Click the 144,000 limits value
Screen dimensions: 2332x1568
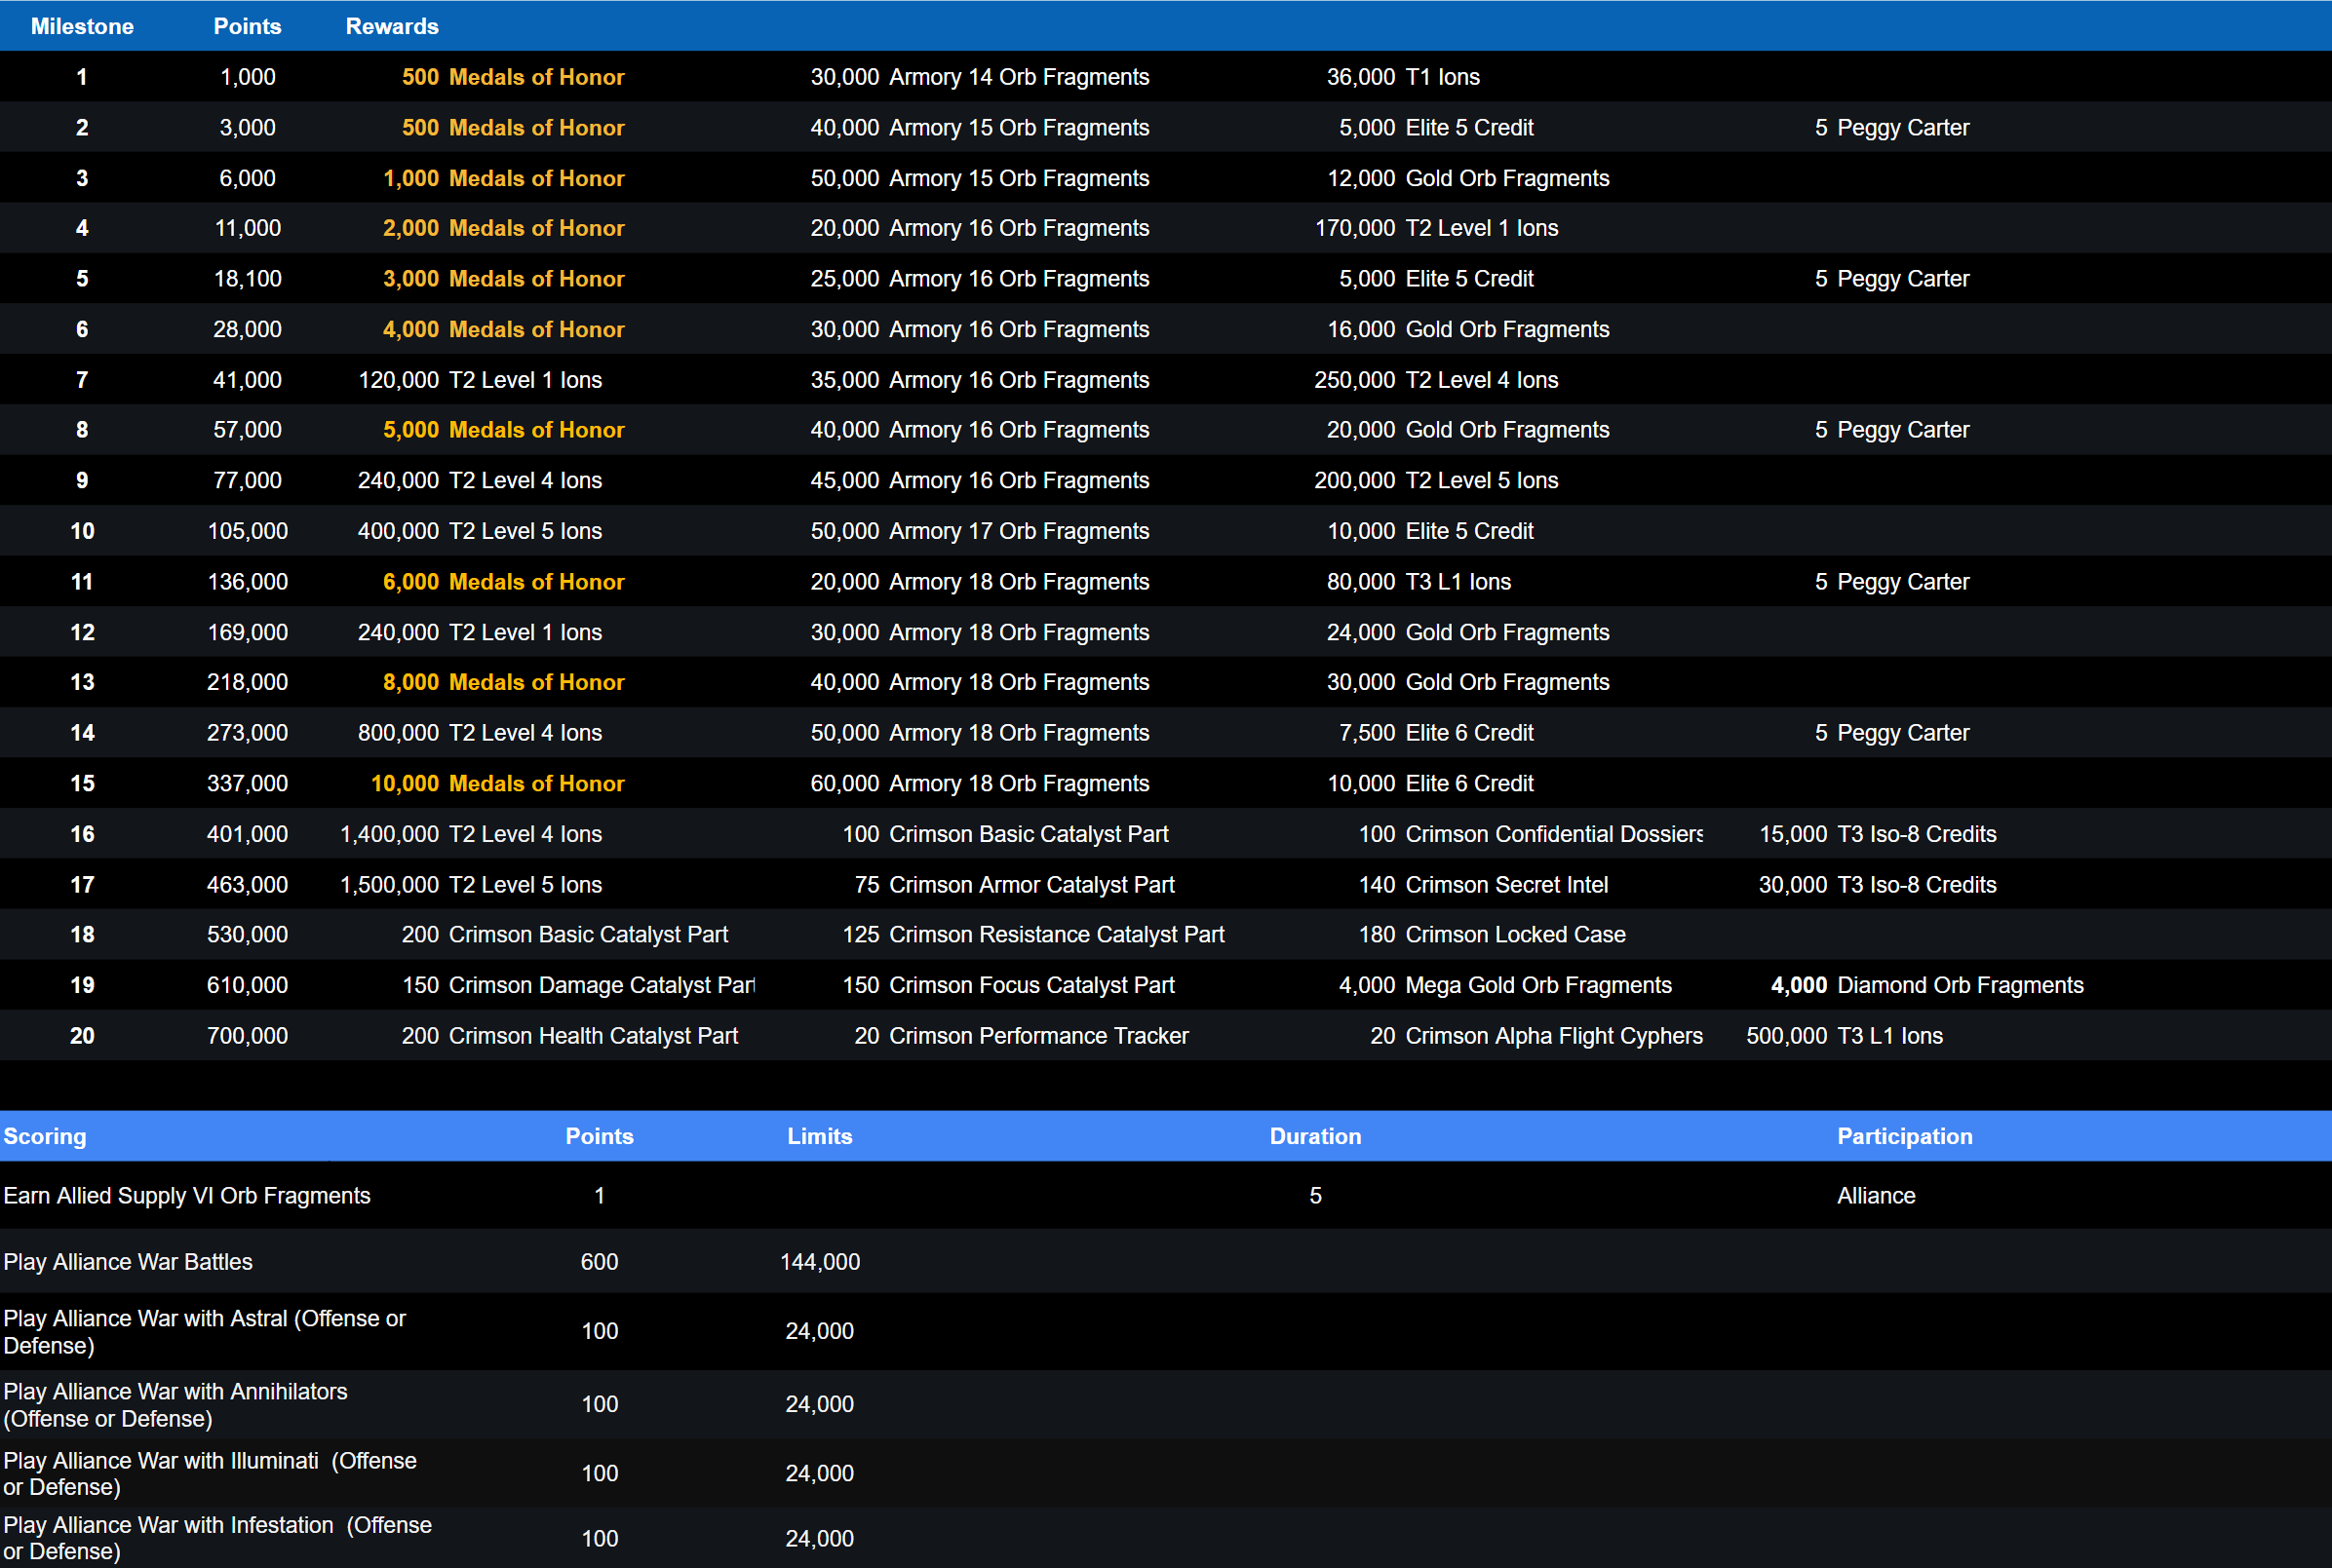pos(819,1261)
